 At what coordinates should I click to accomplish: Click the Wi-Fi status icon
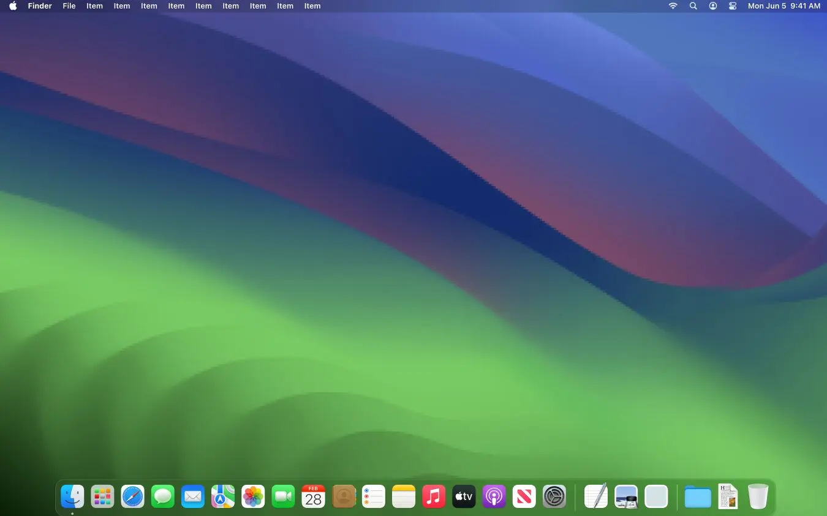(x=673, y=6)
